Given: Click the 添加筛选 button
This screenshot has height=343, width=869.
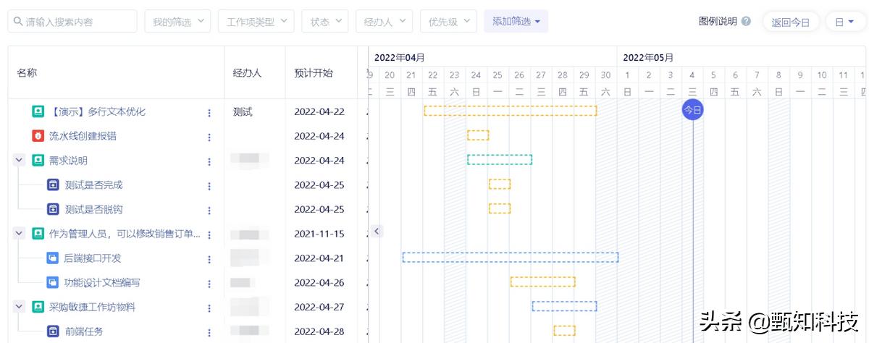Looking at the screenshot, I should [516, 22].
